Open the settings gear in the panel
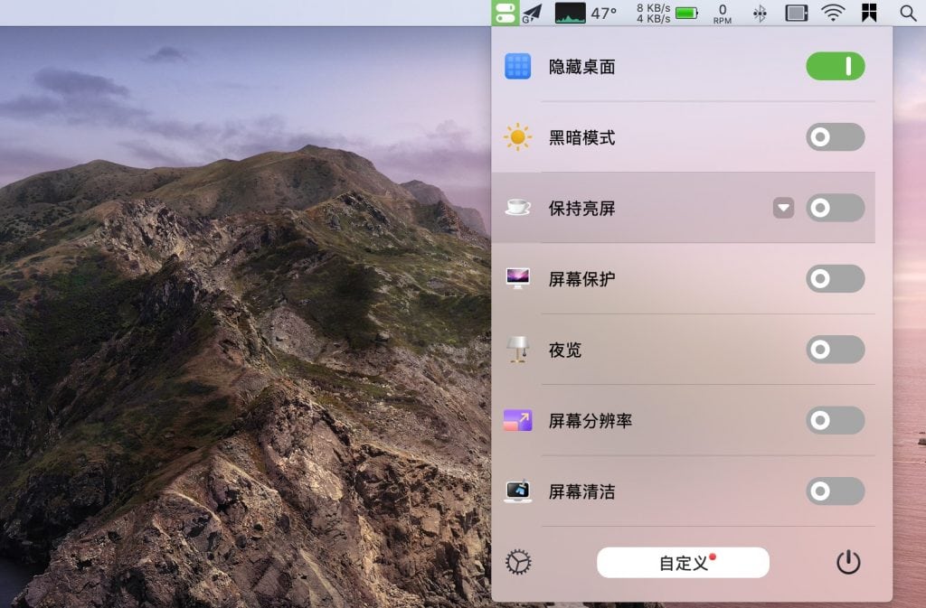The image size is (926, 608). (518, 563)
